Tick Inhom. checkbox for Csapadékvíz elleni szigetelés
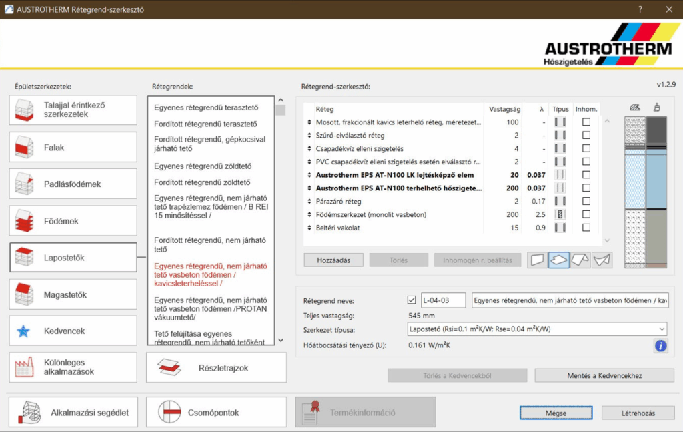Viewport: 683px width, 432px height. 586,148
